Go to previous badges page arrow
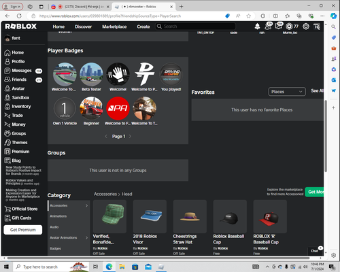The width and height of the screenshot is (340, 272). pos(106,137)
